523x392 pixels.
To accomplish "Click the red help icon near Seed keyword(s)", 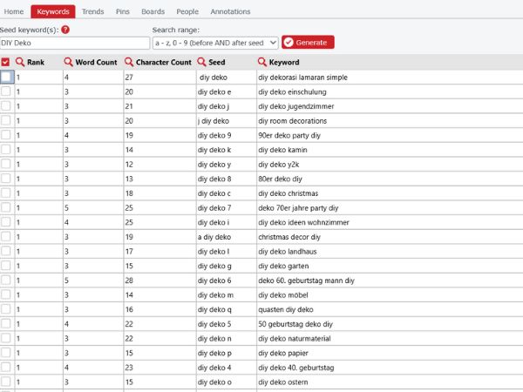I will point(65,30).
